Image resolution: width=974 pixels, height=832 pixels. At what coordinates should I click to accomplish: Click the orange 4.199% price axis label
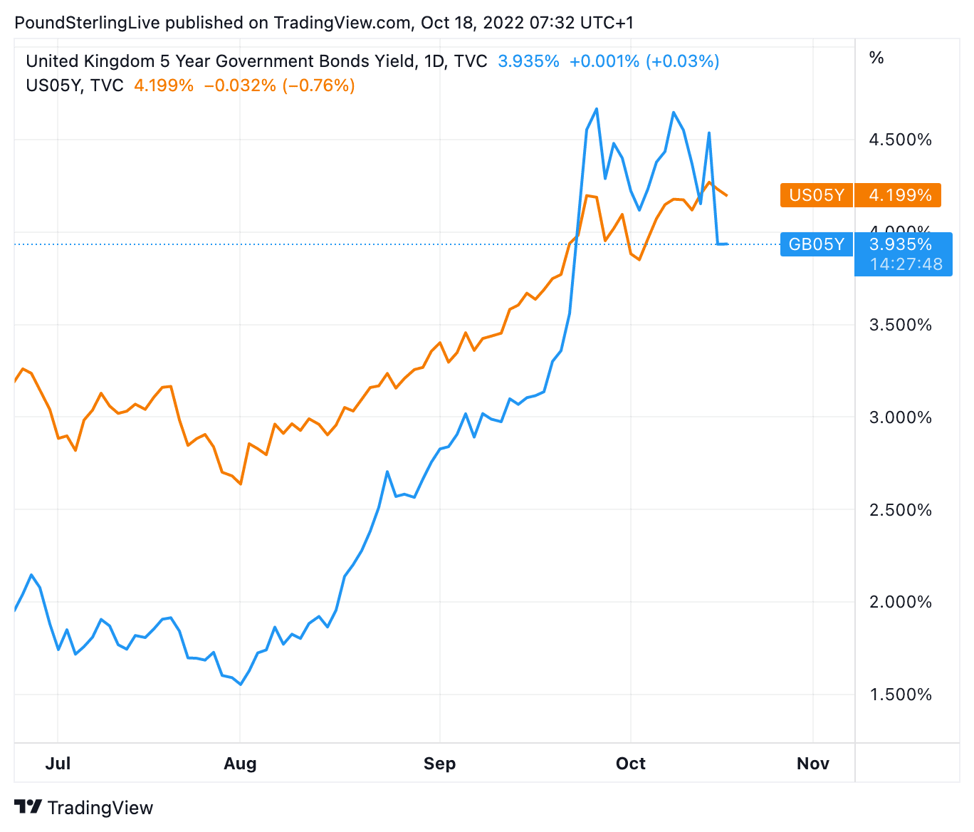coord(900,195)
